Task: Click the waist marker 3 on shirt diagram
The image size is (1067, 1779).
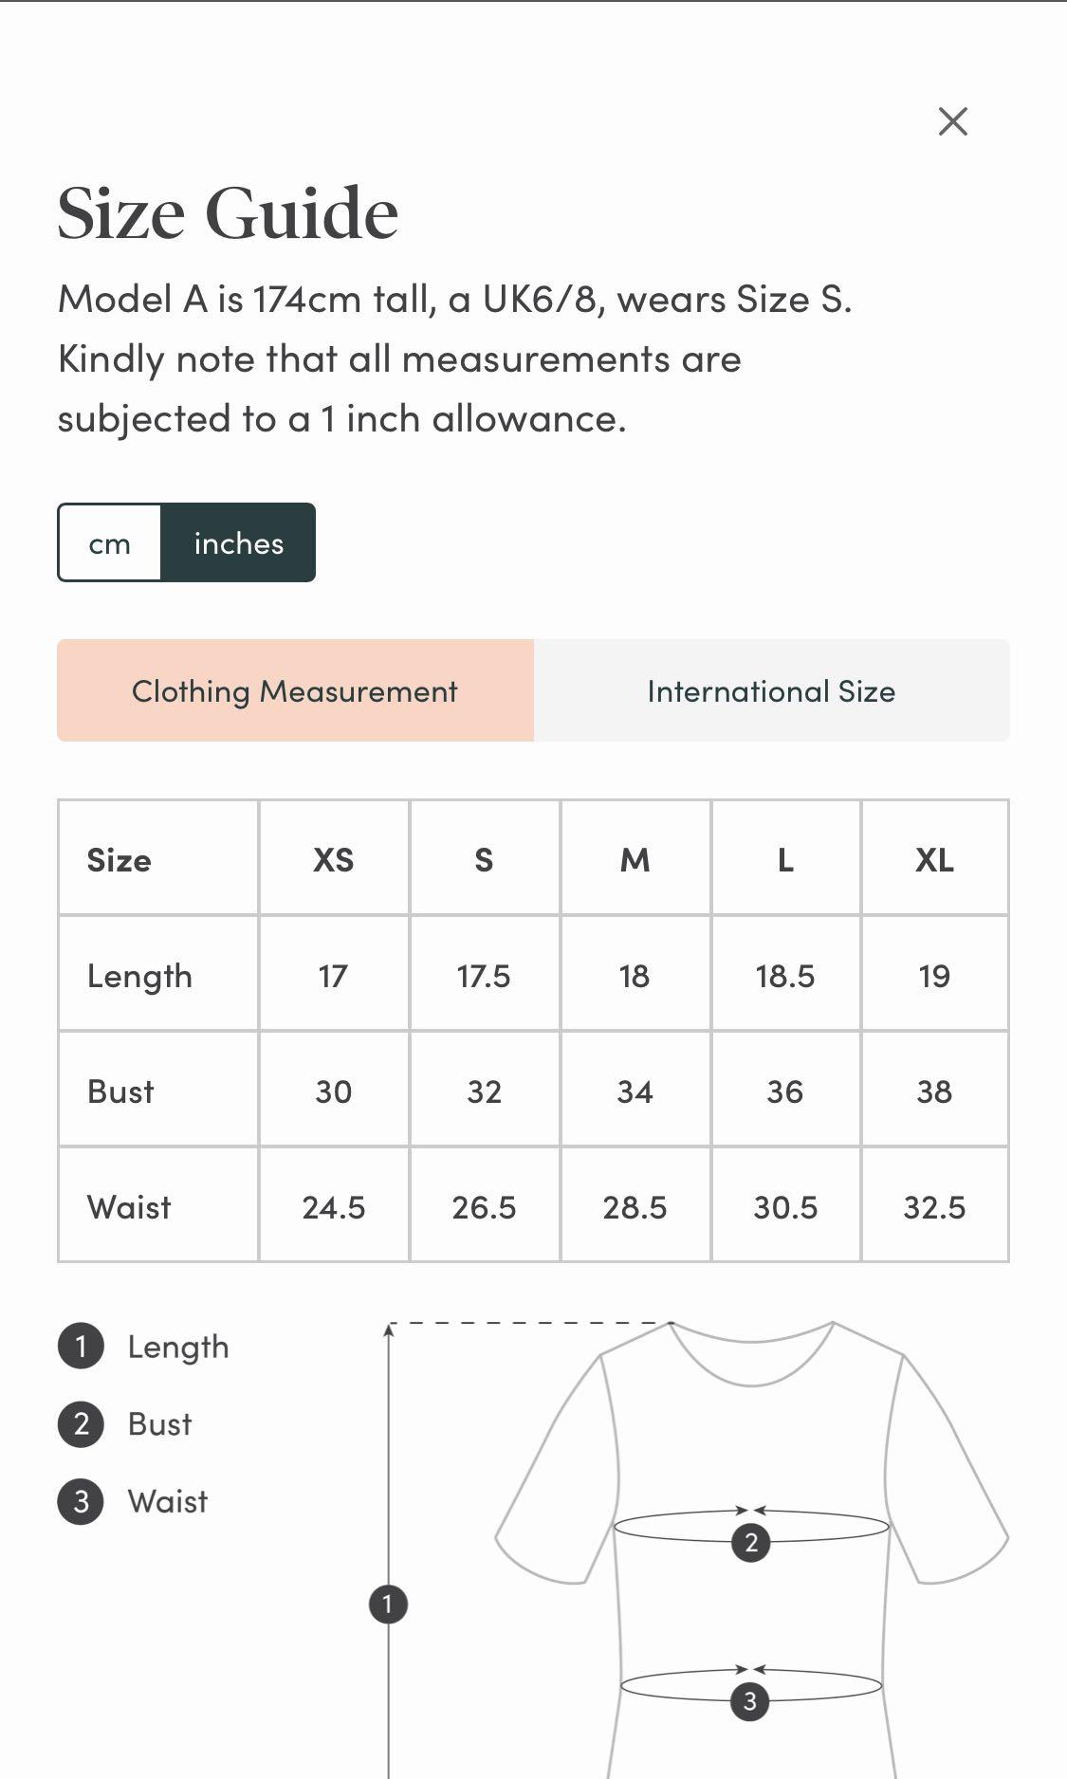Action: [x=749, y=1701]
